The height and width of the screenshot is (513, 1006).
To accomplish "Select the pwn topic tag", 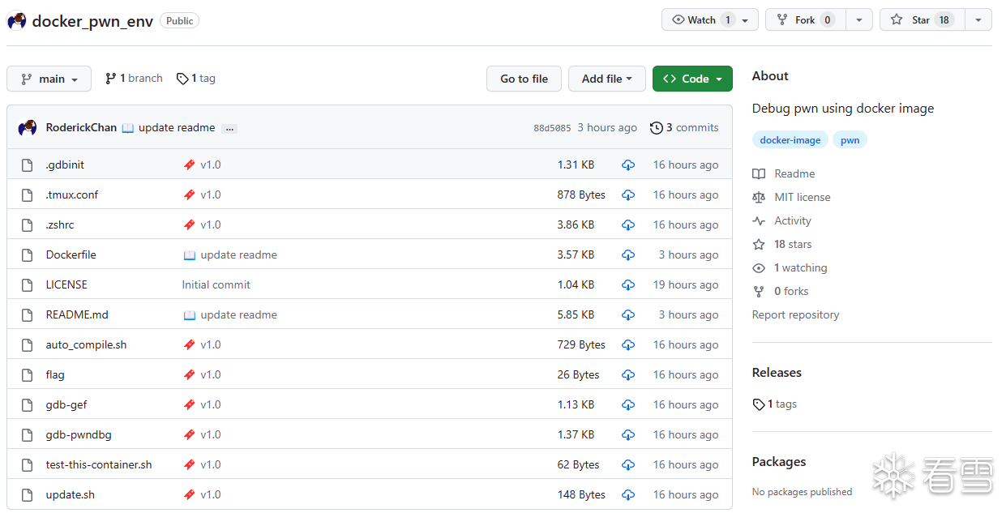I will [850, 140].
